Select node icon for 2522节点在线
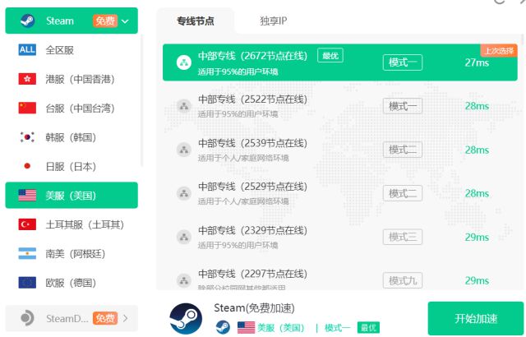The image size is (526, 337). pyautogui.click(x=184, y=106)
